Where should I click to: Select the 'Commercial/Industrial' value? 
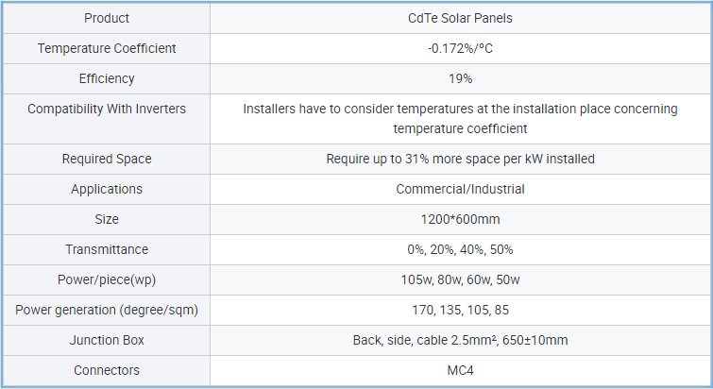click(460, 189)
